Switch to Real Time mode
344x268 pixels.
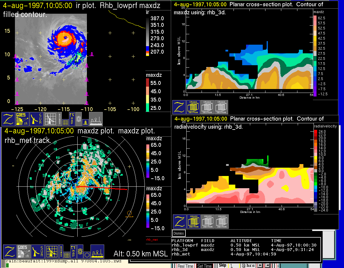tap(185, 266)
